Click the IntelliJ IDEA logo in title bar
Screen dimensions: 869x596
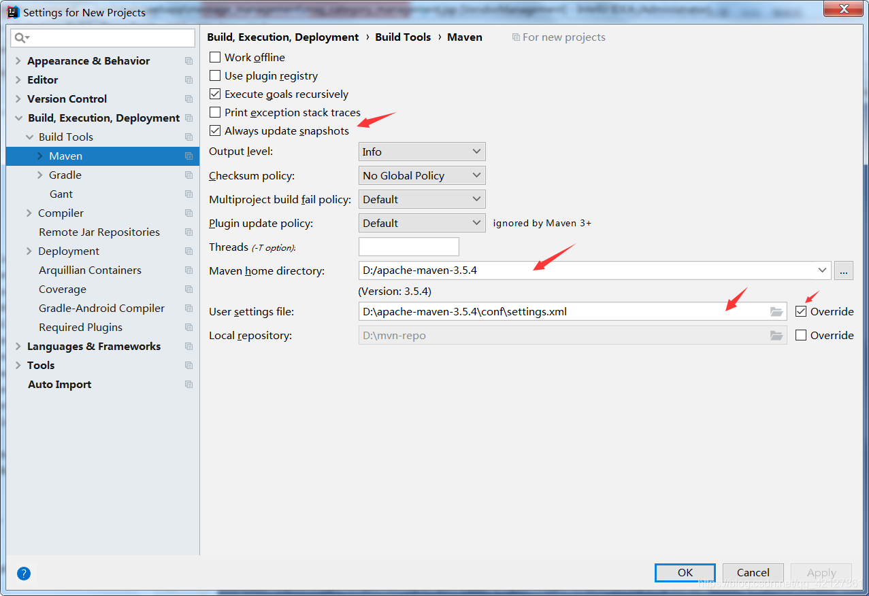(x=13, y=12)
